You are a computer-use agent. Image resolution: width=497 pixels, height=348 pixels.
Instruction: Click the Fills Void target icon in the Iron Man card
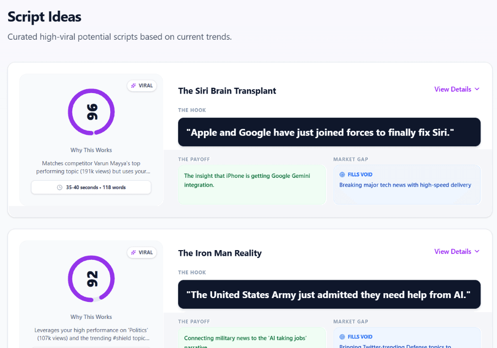pyautogui.click(x=342, y=337)
